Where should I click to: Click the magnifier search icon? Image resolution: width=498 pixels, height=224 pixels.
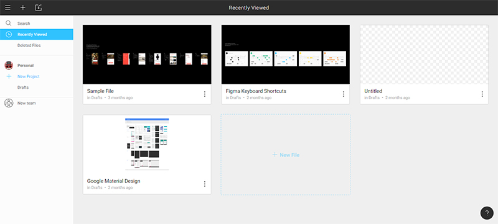9,23
